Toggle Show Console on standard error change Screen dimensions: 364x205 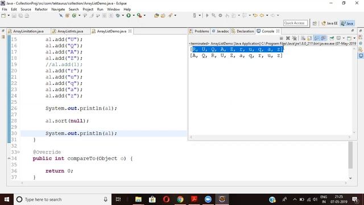(323, 38)
